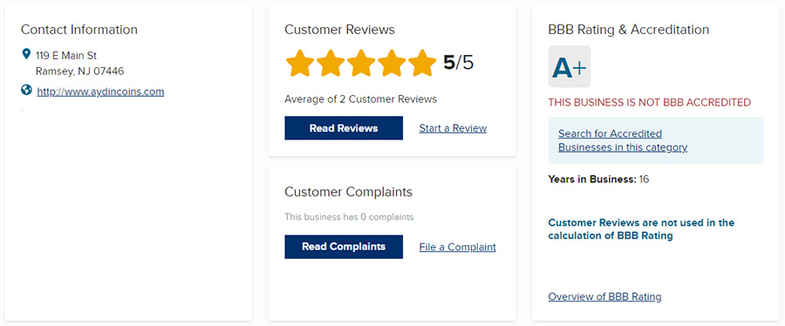Open Search for Accredited Businesses link
The width and height of the screenshot is (785, 326).
(623, 140)
